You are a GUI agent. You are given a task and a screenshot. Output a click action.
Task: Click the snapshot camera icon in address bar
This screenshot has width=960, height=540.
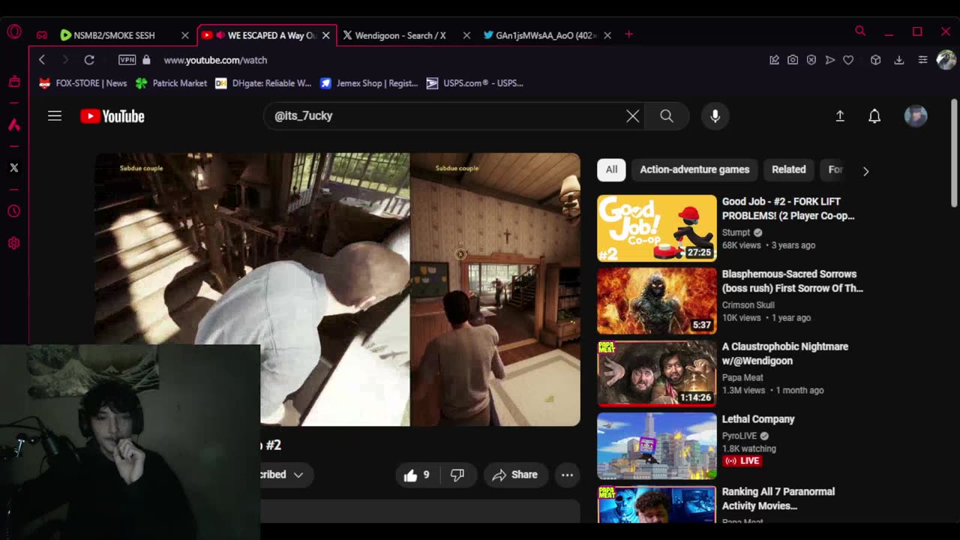[793, 60]
